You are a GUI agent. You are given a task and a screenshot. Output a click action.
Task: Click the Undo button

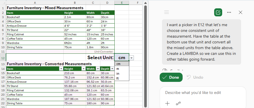(195, 77)
